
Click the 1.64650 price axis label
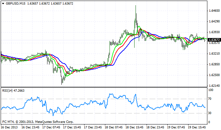[x=214, y=11]
